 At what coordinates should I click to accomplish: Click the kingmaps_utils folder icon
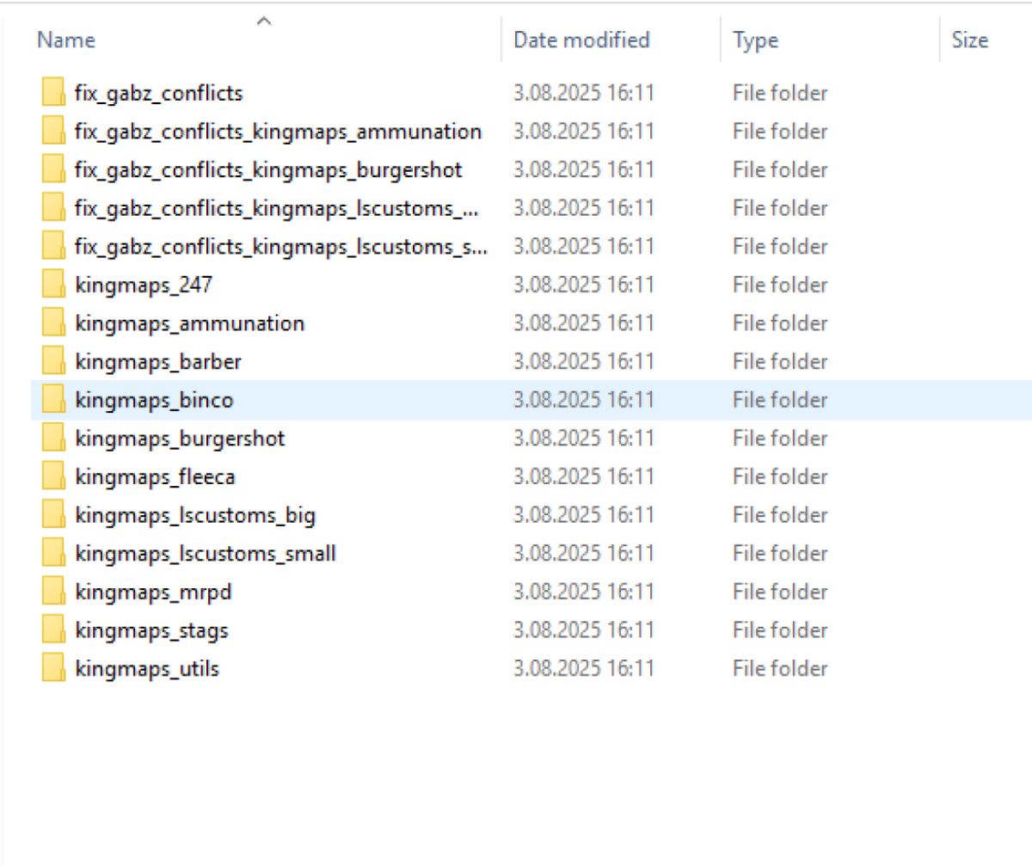point(53,668)
